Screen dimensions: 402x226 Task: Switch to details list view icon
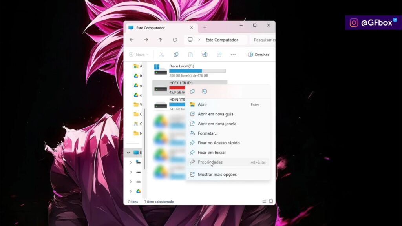264,201
